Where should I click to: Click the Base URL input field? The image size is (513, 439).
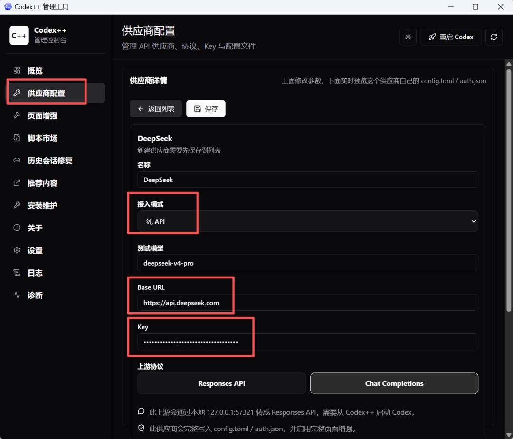tap(307, 303)
